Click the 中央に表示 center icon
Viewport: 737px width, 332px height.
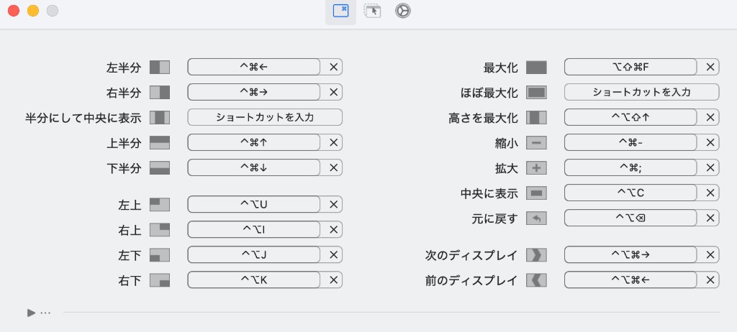tap(536, 193)
